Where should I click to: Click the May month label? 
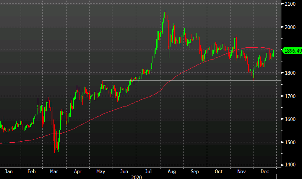coord(101,171)
